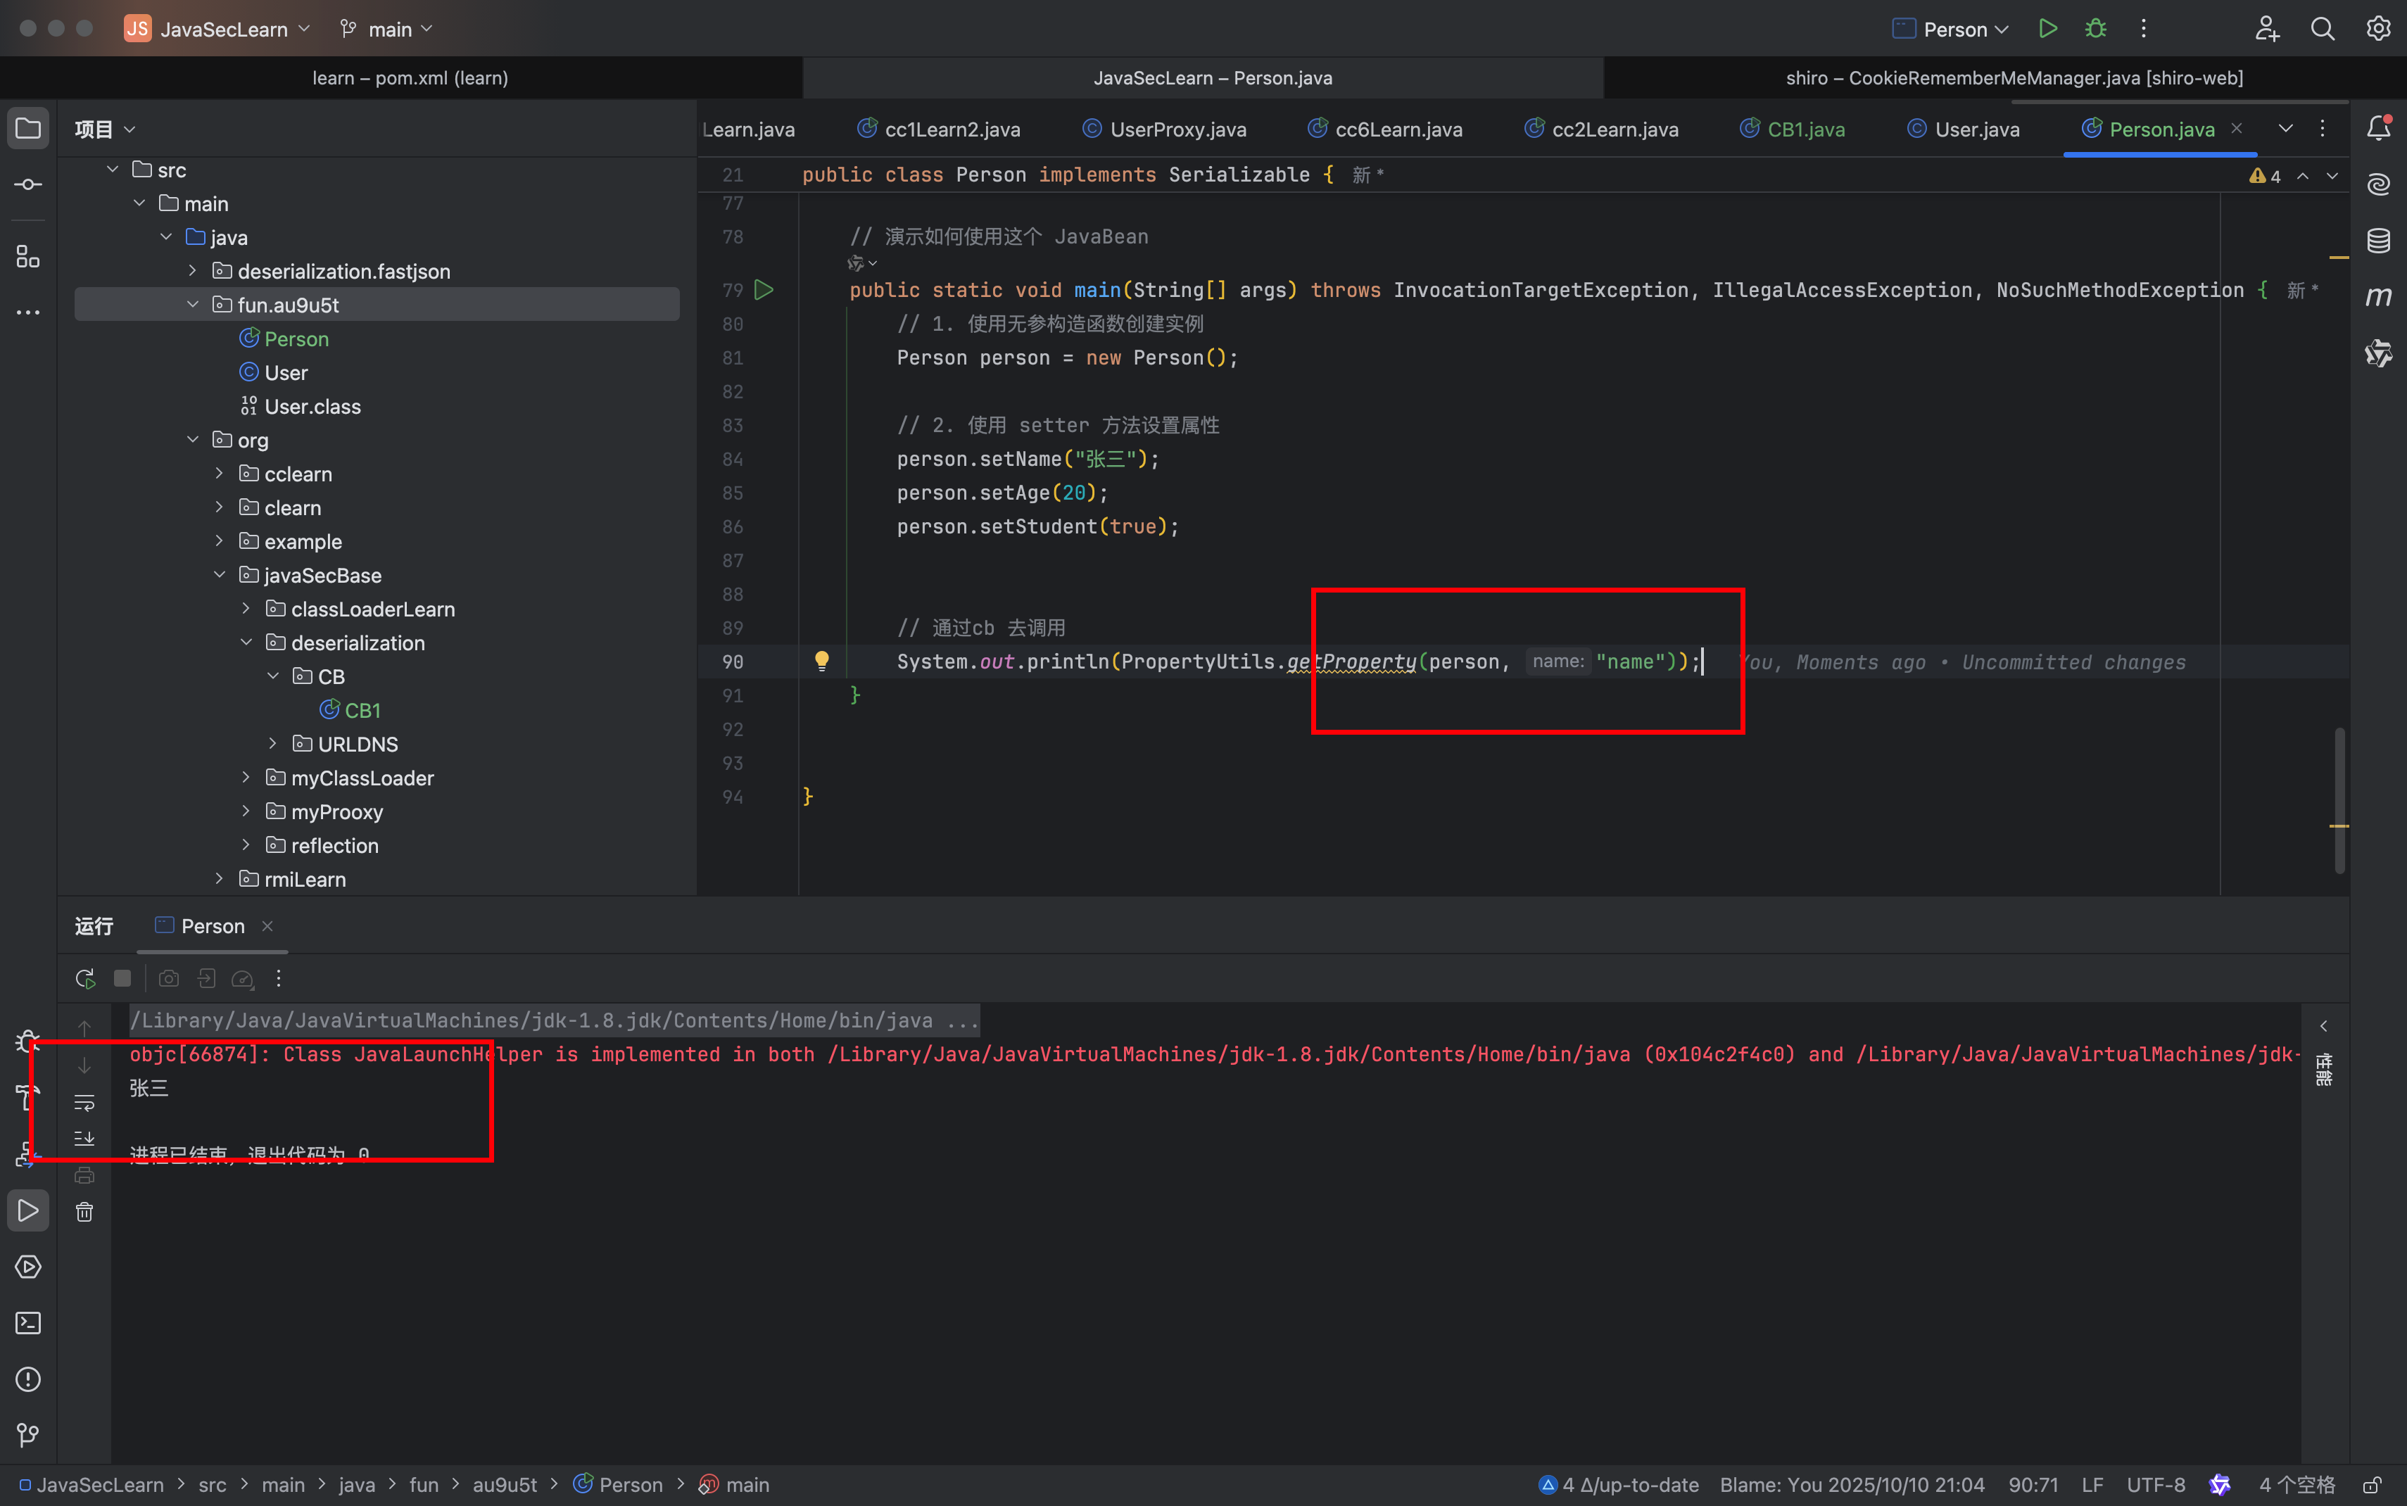Print the console output with printer icon
This screenshot has height=1506, width=2407.
pyautogui.click(x=84, y=1175)
